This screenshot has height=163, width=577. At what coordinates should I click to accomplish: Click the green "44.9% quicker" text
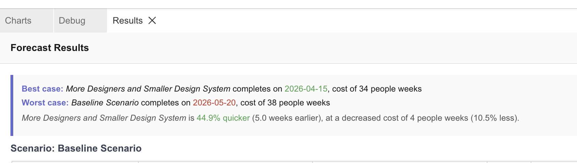[223, 118]
